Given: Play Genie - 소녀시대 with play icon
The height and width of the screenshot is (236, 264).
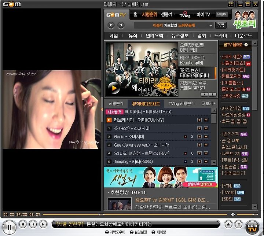Looking at the screenshot, I should pos(199,137).
